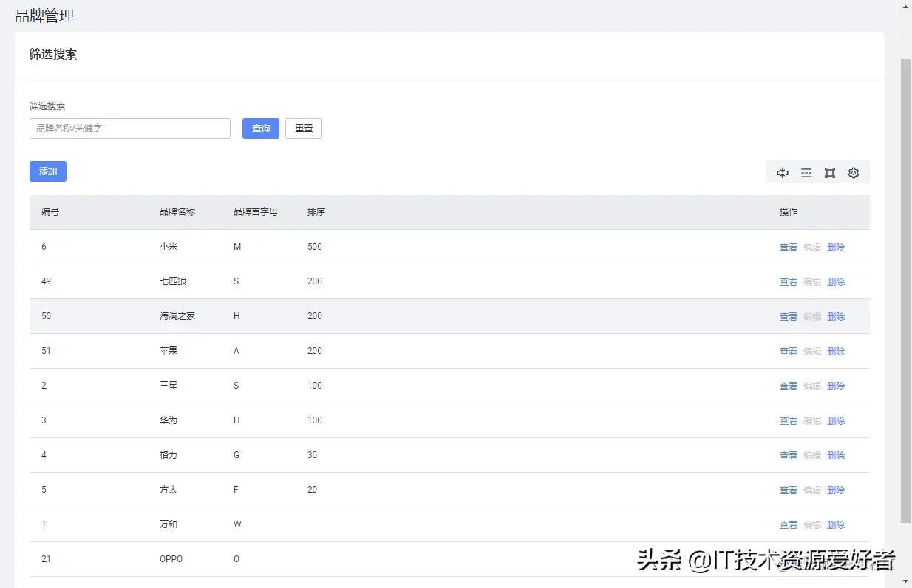Click the first letter W cell
The height and width of the screenshot is (588, 912).
236,524
